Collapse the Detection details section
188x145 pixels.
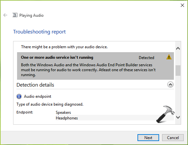pyautogui.click(x=170, y=85)
